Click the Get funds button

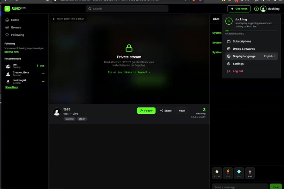click(x=239, y=9)
